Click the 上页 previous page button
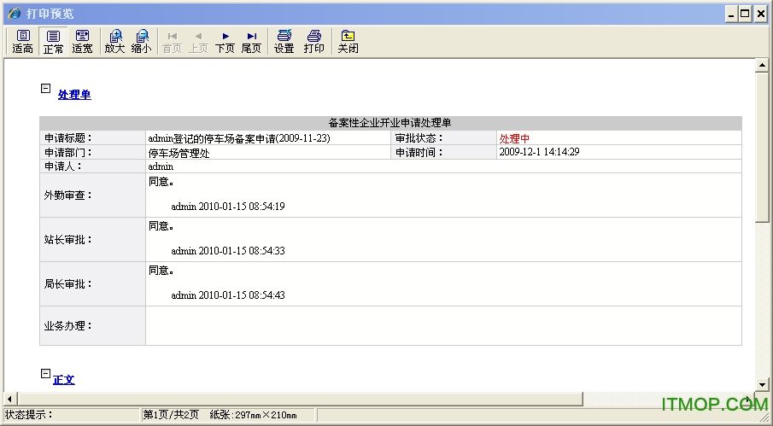Screen dimensions: 773x426 pyautogui.click(x=198, y=41)
